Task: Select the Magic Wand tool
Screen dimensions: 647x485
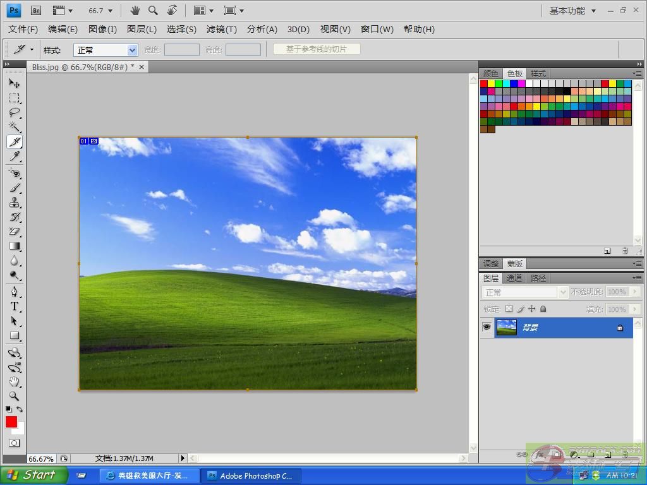Action: (x=15, y=127)
